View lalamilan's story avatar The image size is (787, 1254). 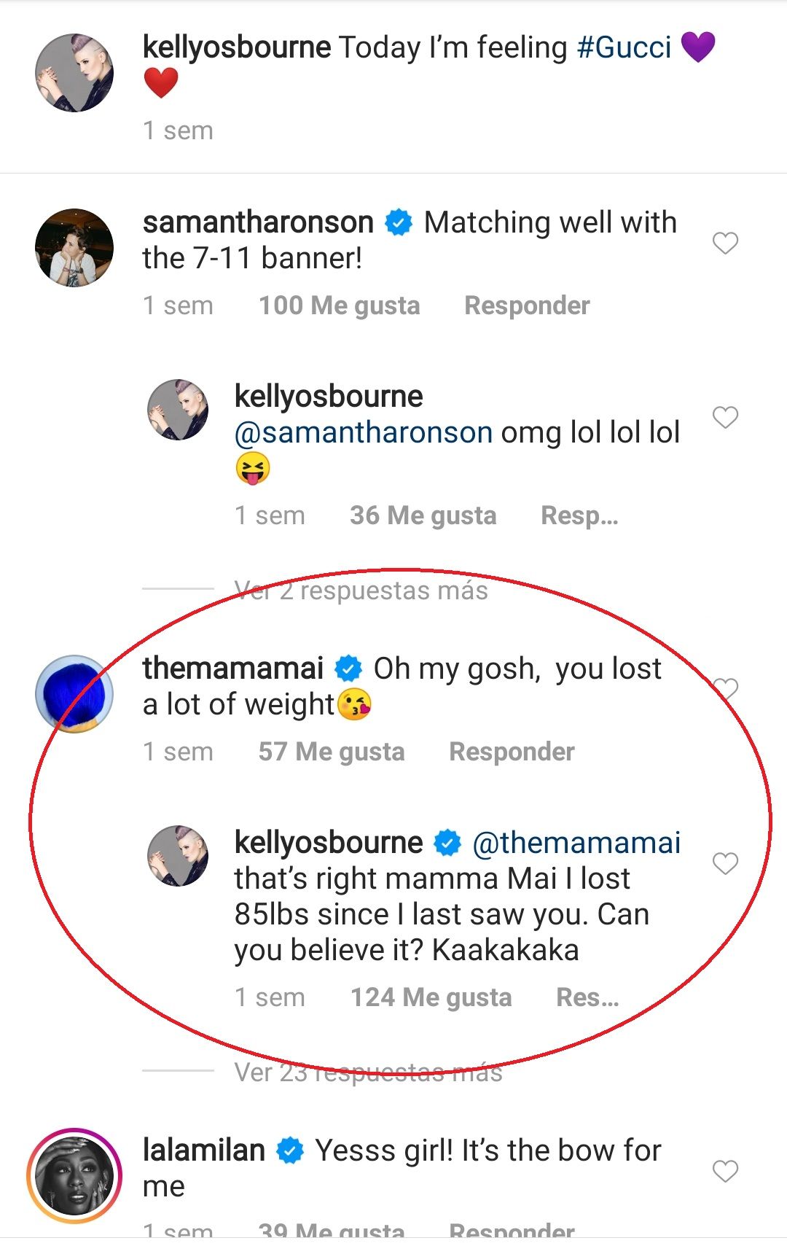tap(74, 1176)
